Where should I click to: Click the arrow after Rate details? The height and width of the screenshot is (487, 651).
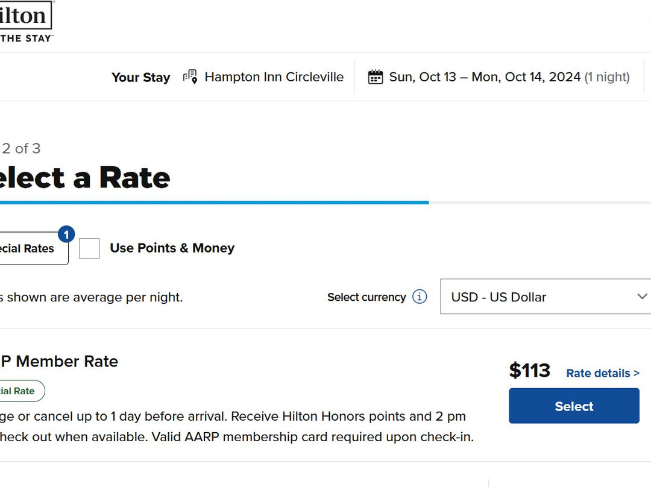[x=637, y=374]
